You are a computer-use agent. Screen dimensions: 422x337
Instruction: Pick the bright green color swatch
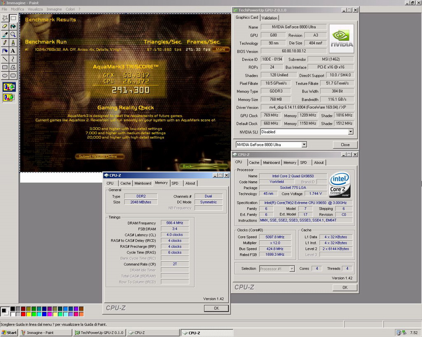click(x=34, y=314)
